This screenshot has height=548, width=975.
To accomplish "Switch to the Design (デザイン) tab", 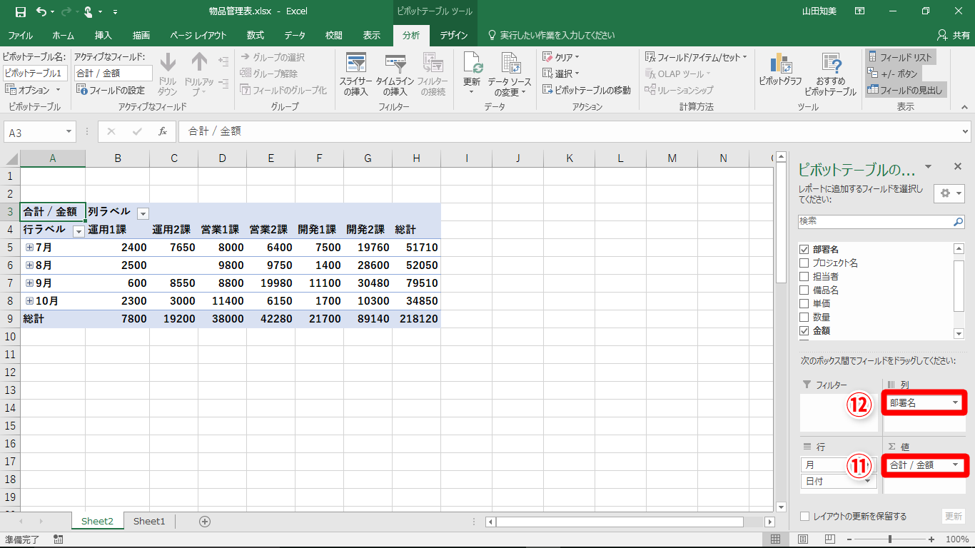I will coord(454,35).
